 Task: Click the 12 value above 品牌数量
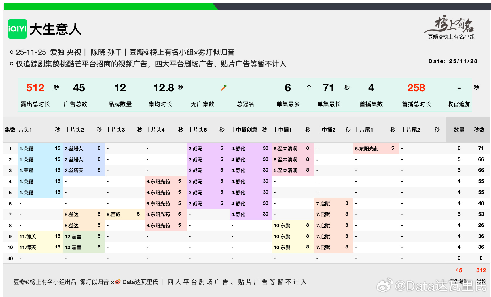[x=120, y=88]
